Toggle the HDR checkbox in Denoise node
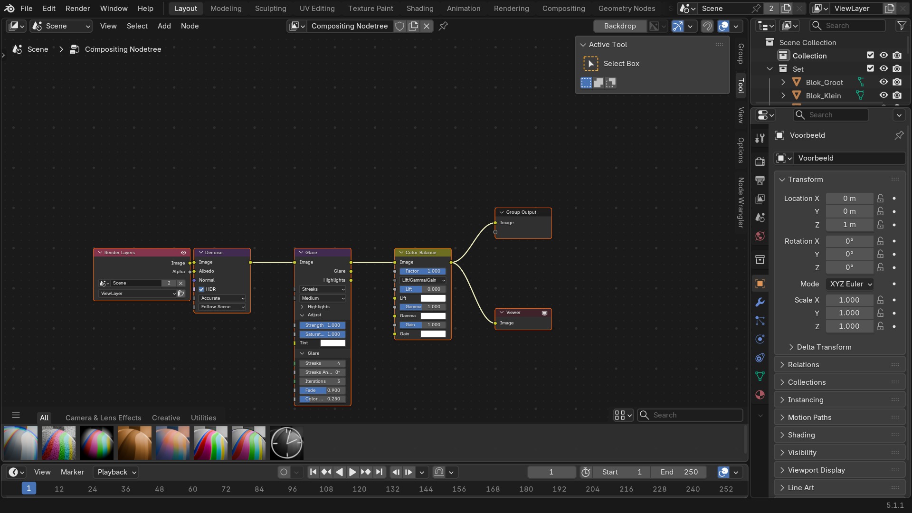912x513 pixels. tap(201, 289)
